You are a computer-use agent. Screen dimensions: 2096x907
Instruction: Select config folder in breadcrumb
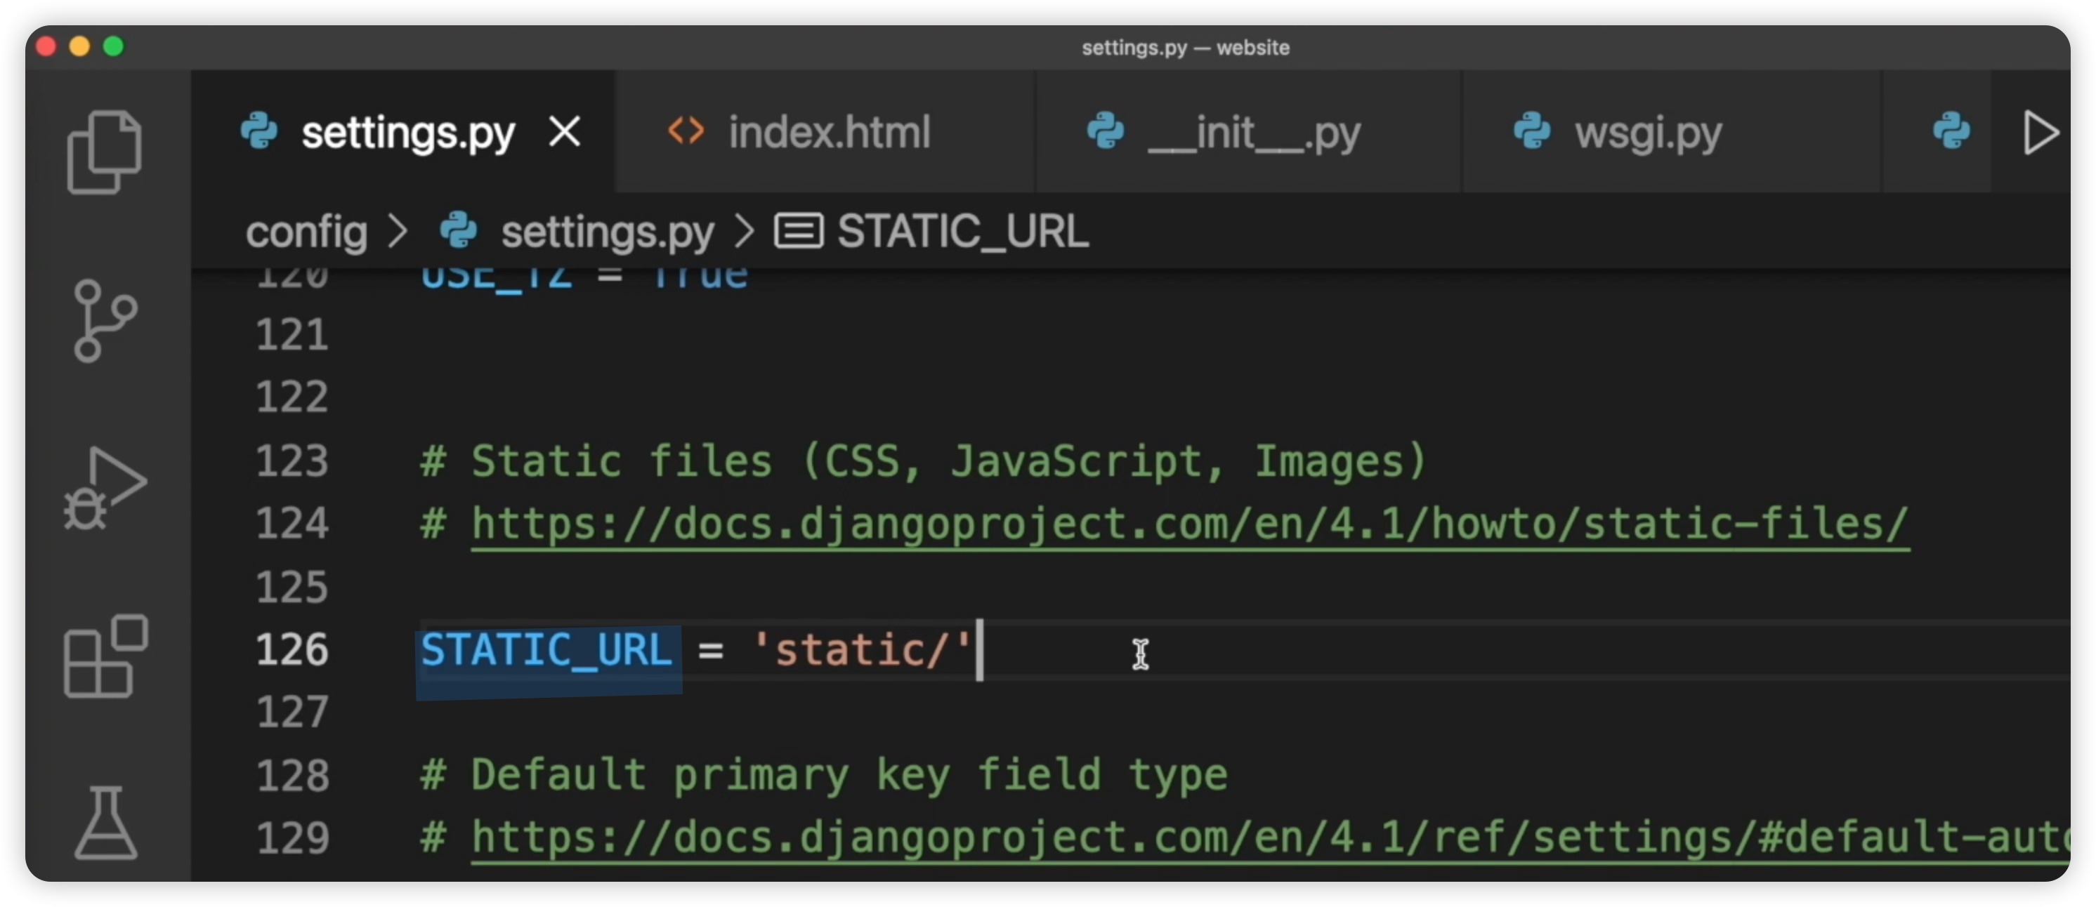[x=307, y=232]
